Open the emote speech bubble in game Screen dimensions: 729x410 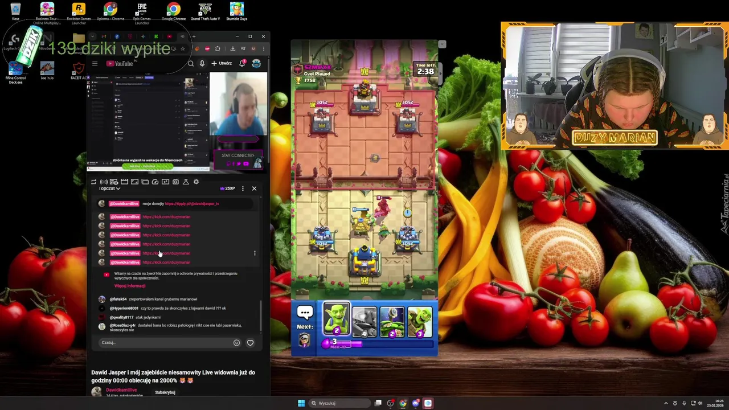coord(305,312)
